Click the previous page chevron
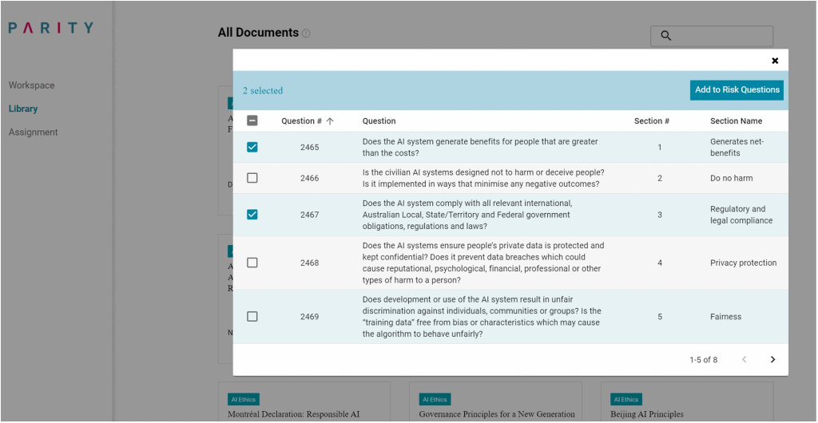Viewport: 818px width, 423px height. point(745,360)
